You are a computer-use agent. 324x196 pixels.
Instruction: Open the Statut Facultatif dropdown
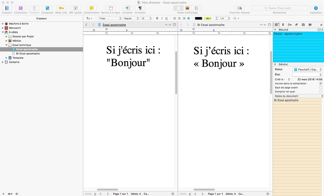click(307, 70)
